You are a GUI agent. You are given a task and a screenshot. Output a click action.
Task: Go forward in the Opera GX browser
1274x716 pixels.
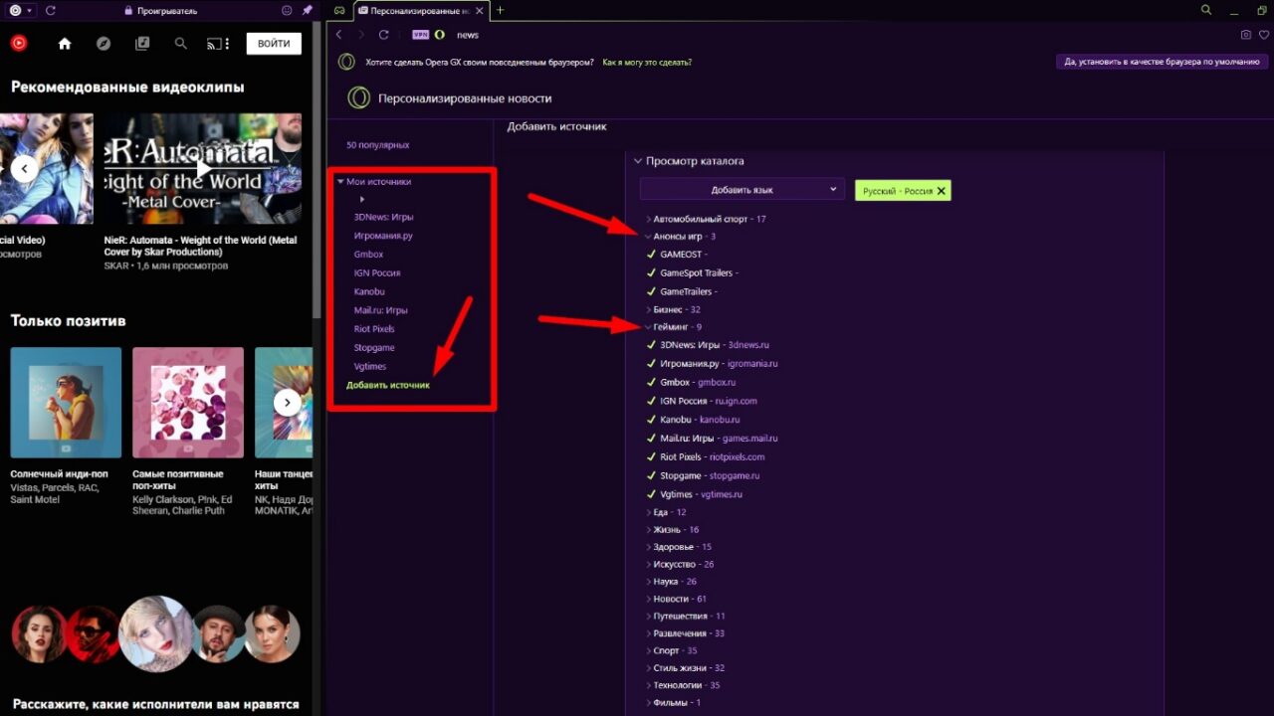[x=360, y=35]
